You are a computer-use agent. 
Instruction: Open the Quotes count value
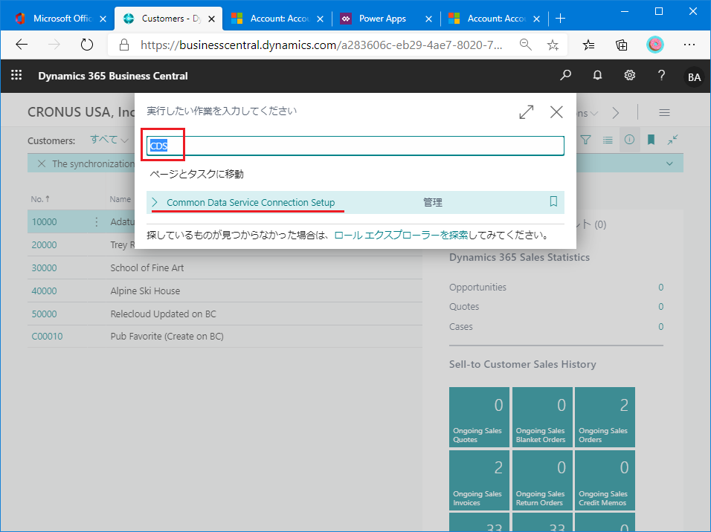[x=660, y=307]
